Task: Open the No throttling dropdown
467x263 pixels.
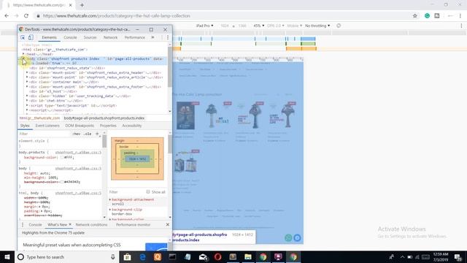Action: click(x=317, y=26)
